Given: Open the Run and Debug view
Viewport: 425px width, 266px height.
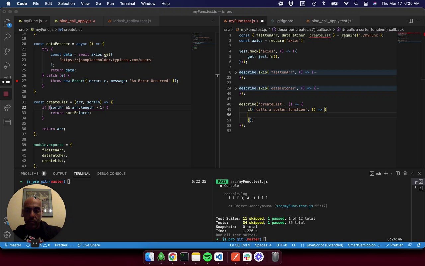Looking at the screenshot, I should coord(7,66).
